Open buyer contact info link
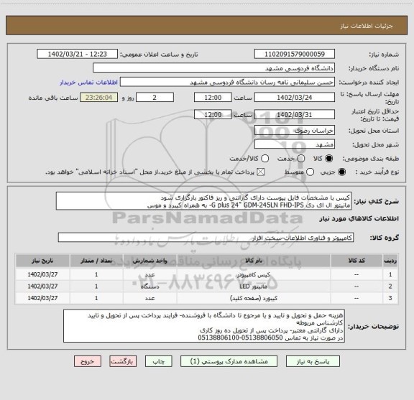The height and width of the screenshot is (400, 414). point(88,83)
